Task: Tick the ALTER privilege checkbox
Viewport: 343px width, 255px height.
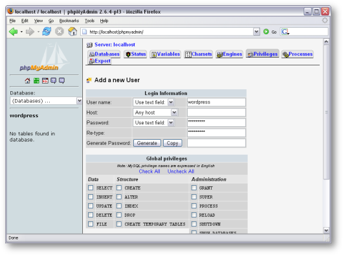Action: coord(119,197)
